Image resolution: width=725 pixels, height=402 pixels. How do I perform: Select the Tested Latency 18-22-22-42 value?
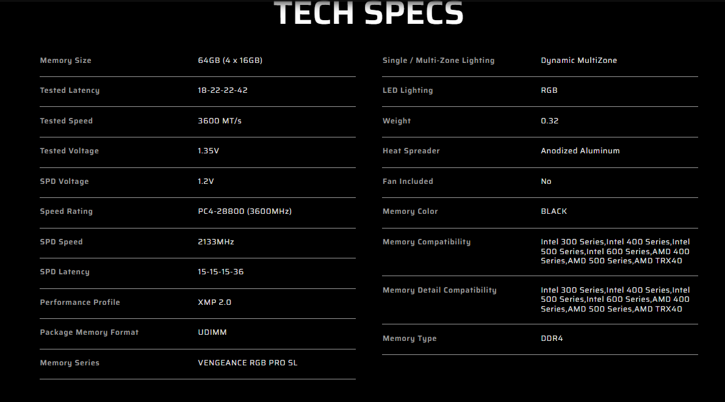click(x=223, y=90)
